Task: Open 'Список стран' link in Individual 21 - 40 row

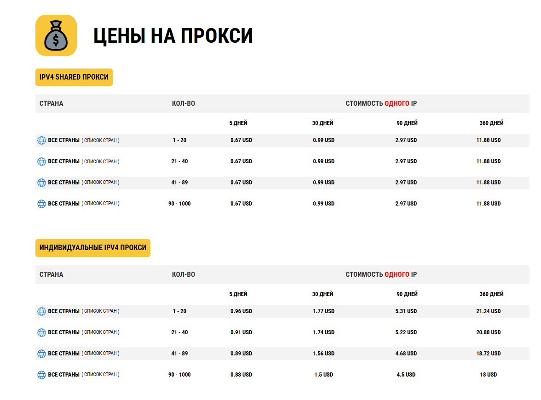Action: 100,332
